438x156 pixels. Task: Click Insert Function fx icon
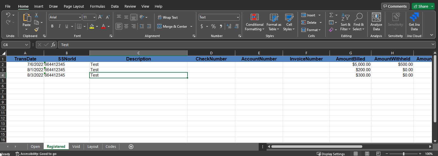tap(53, 45)
